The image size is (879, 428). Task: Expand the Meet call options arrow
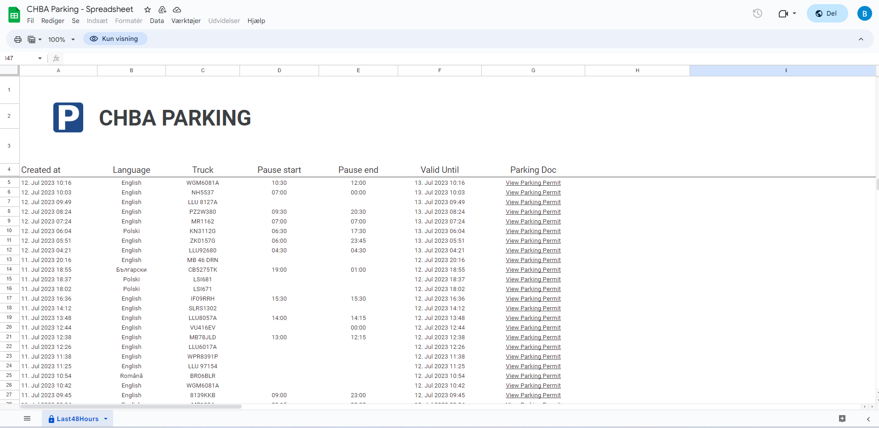point(794,13)
